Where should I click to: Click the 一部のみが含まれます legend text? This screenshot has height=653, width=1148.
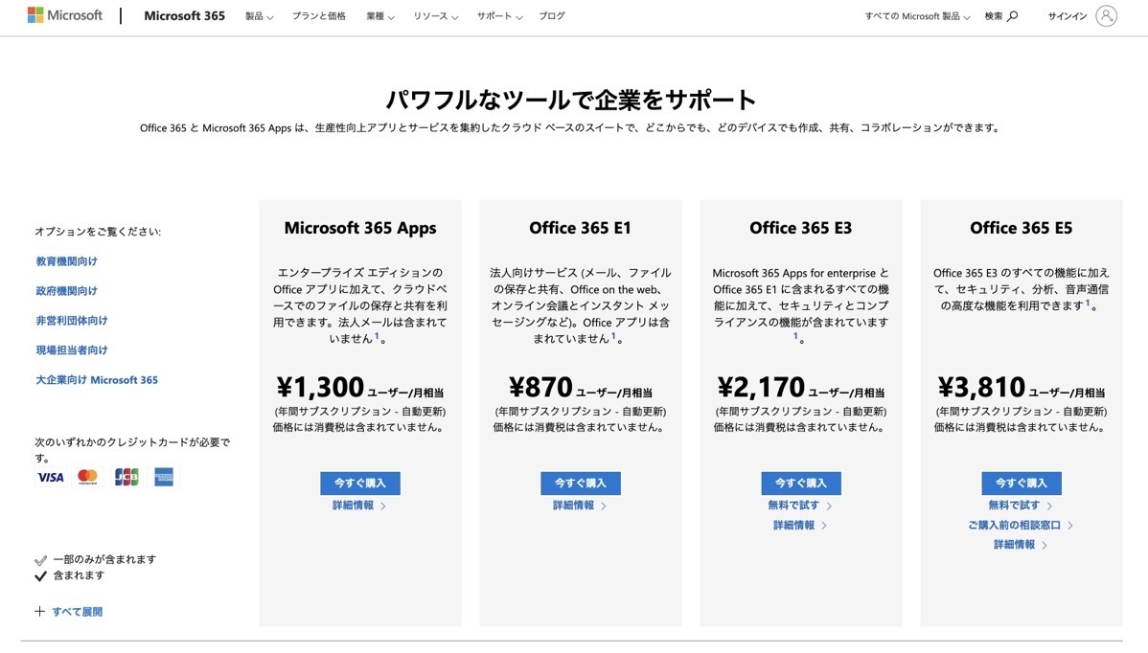[x=104, y=559]
